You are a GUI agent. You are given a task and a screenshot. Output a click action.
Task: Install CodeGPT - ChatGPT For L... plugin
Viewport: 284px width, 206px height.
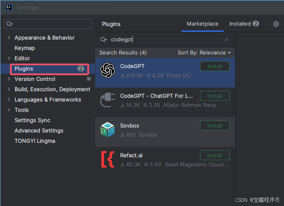214,96
